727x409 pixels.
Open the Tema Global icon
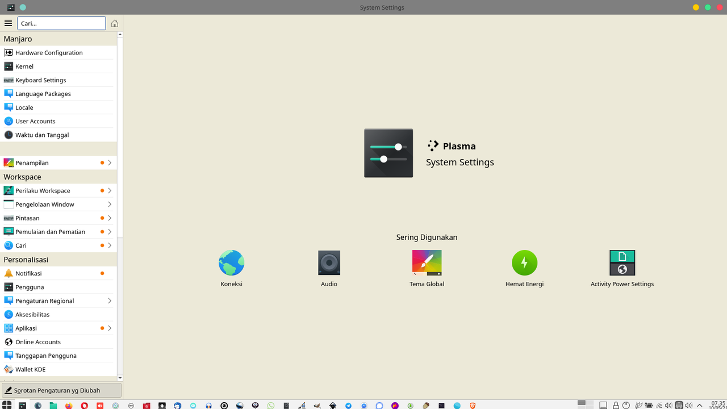[427, 263]
